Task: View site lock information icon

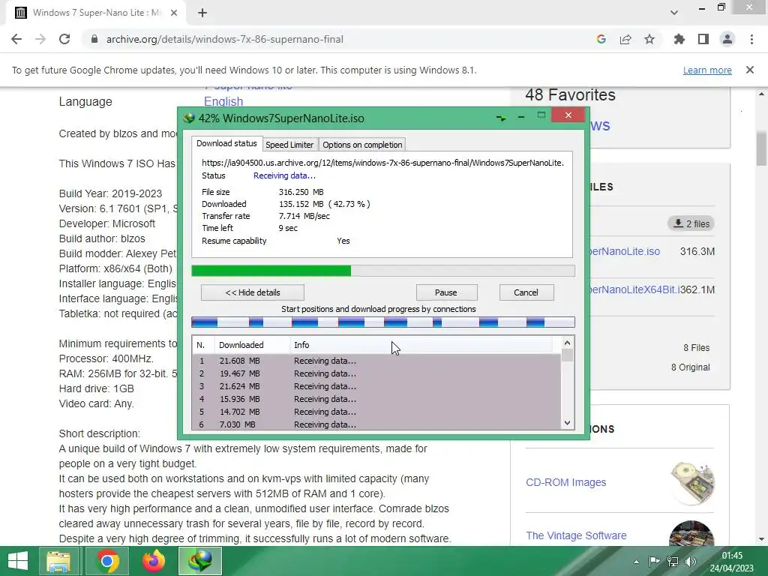Action: [94, 39]
